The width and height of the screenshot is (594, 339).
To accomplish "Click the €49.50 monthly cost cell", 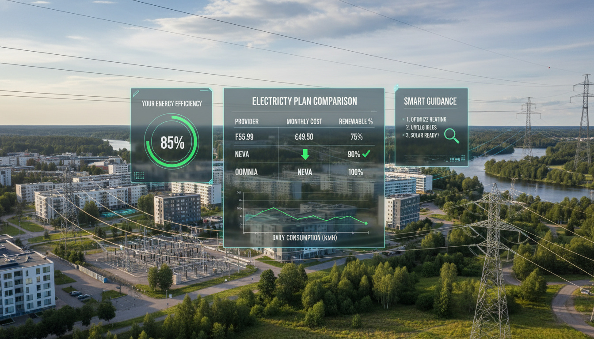I will (304, 137).
